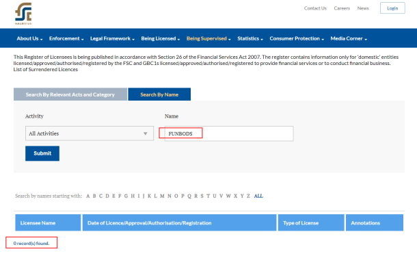Click the Submit button
417x260 pixels.
[42, 153]
